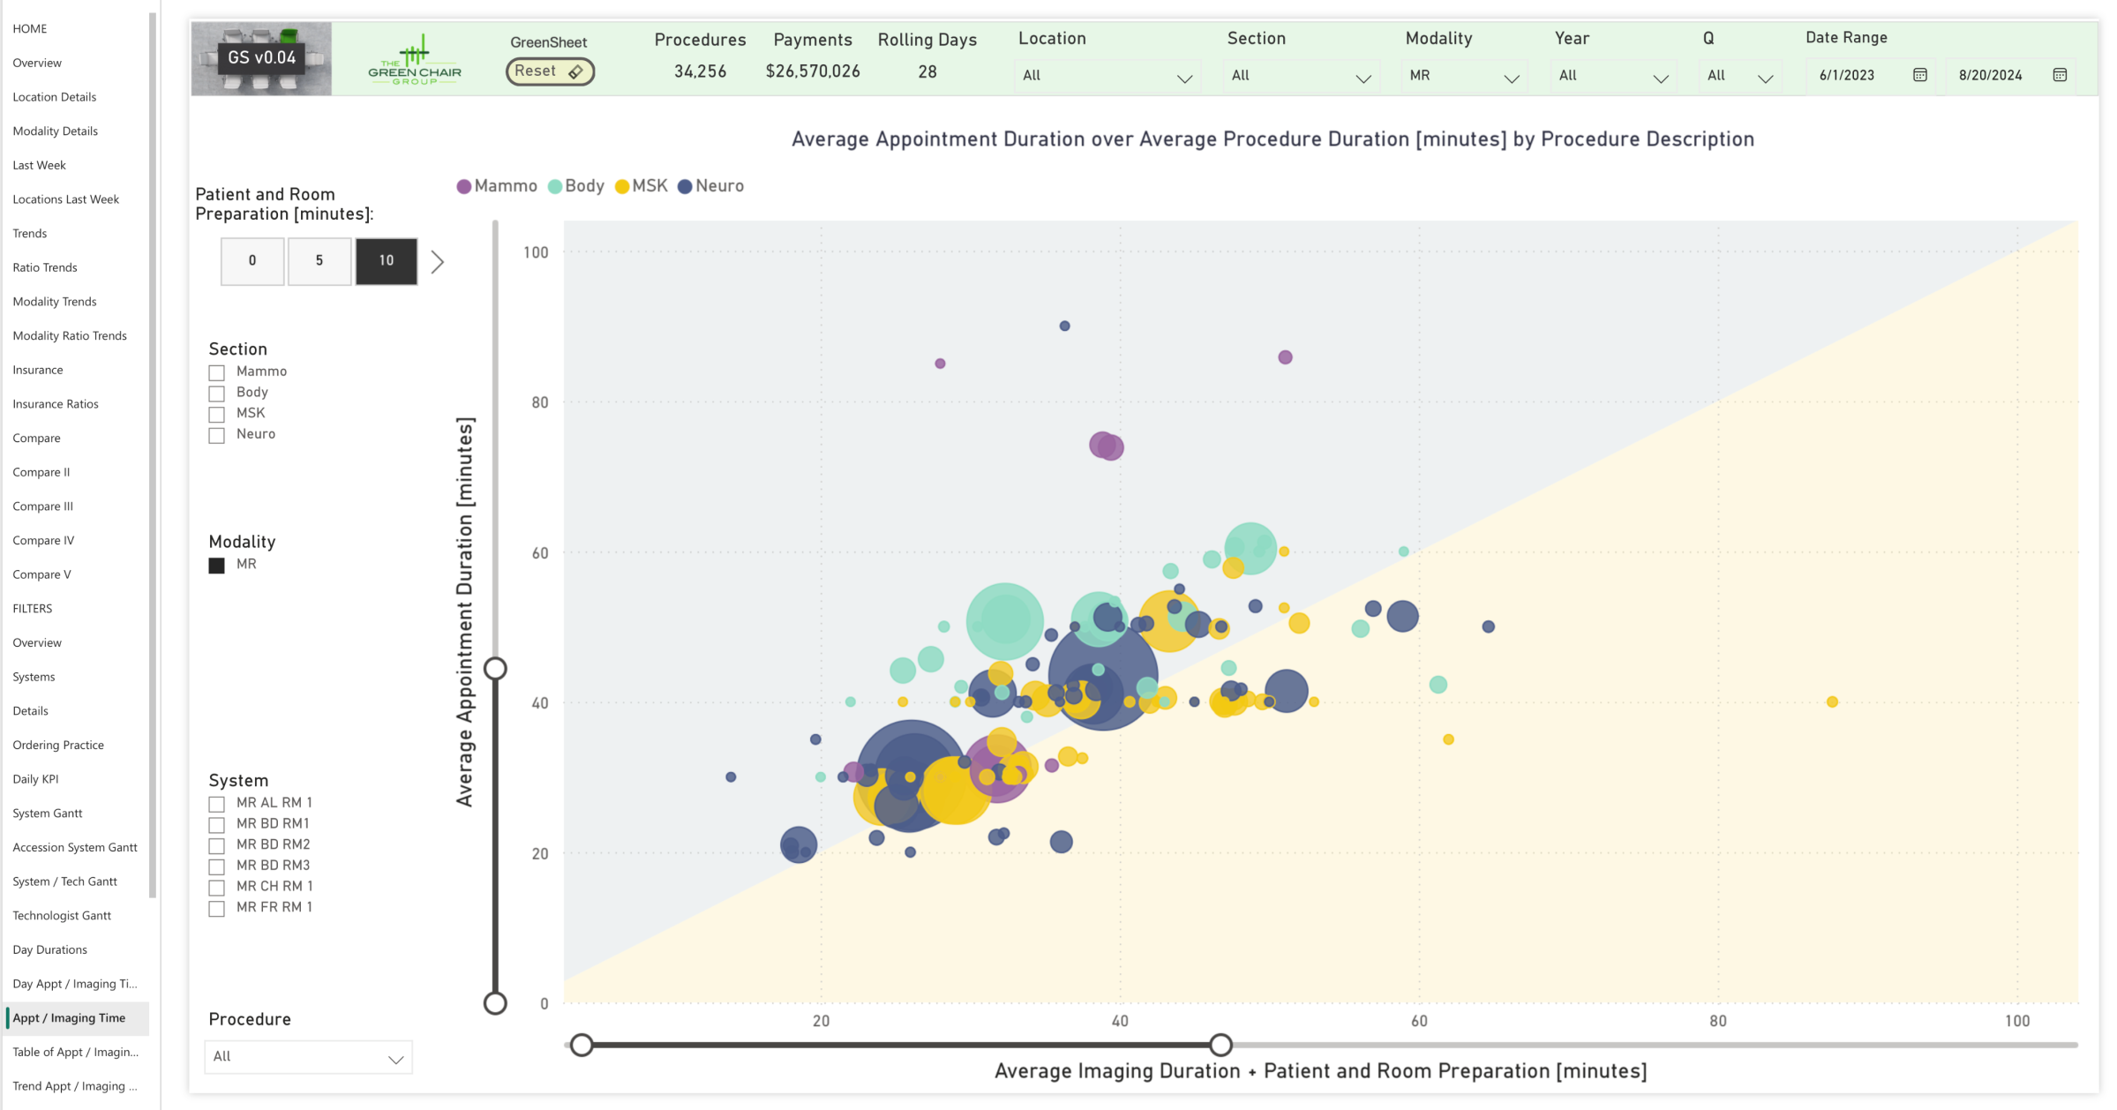Open the Modality Trends page
This screenshot has width=2117, height=1110.
click(x=55, y=301)
